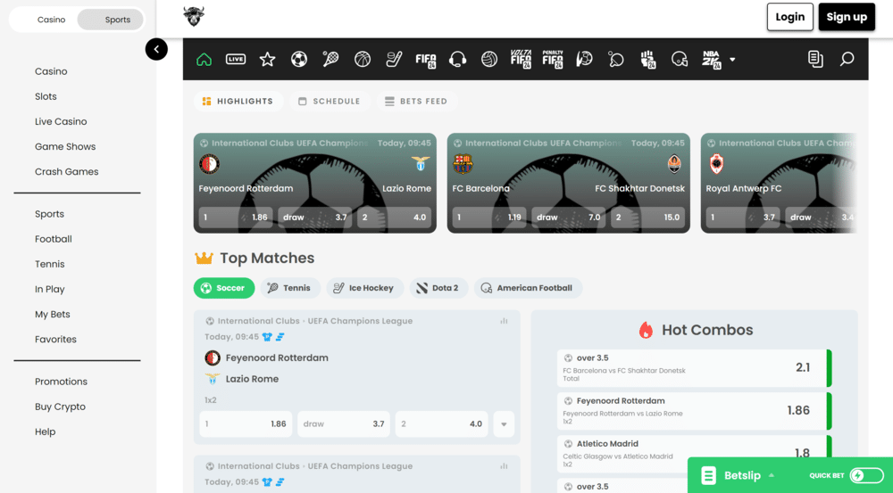
Task: Select the FIFA 24 esports icon
Action: click(x=425, y=59)
